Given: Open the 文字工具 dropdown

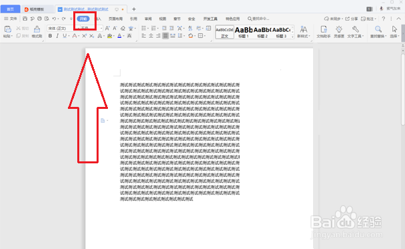Looking at the screenshot, I should pyautogui.click(x=356, y=32).
